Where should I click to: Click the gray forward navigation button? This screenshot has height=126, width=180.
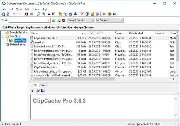click(x=32, y=14)
